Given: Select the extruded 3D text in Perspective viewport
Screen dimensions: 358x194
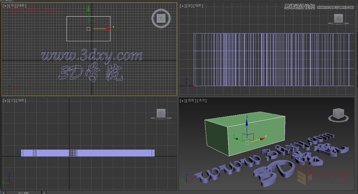Looking at the screenshot, I should coord(272,159).
